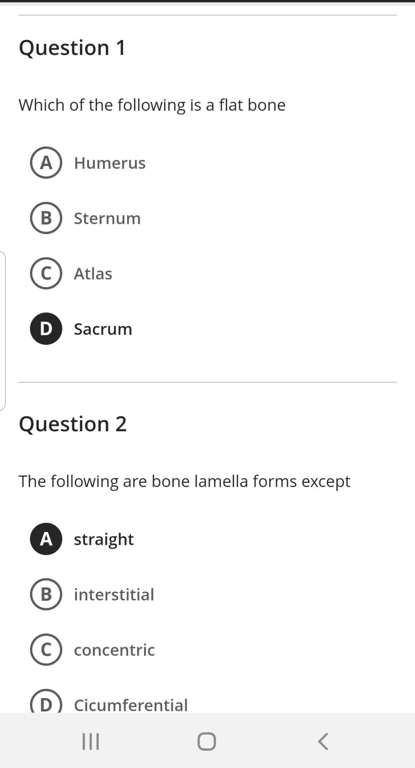415x768 pixels.
Task: Click the Humerus answer text
Action: [x=110, y=163]
